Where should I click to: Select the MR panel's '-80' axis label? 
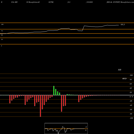pos(131,114)
